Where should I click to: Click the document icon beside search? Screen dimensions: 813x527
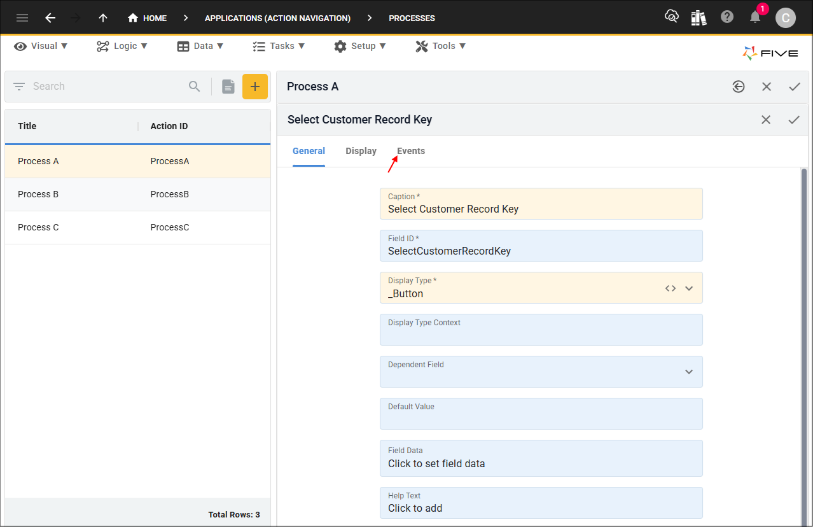pyautogui.click(x=228, y=87)
